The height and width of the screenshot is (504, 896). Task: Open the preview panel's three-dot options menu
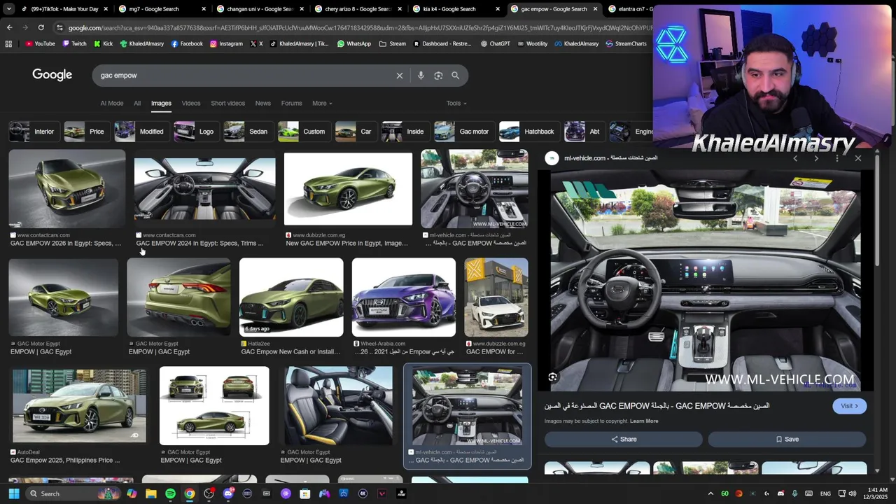click(837, 158)
